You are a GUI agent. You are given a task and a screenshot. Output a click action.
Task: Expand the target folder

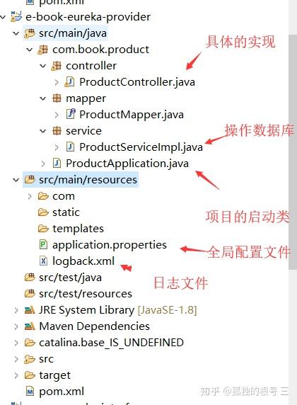click(x=16, y=375)
